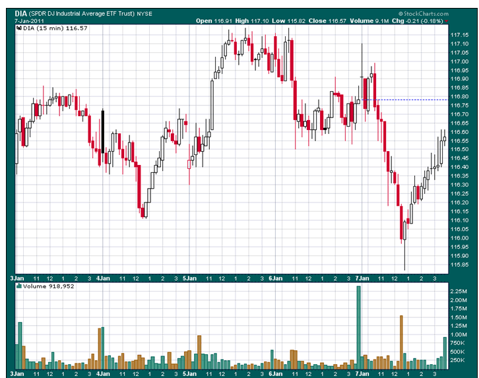Click the candlestick icon beside DIA (15 min)
The width and height of the screenshot is (479, 378).
[19, 28]
